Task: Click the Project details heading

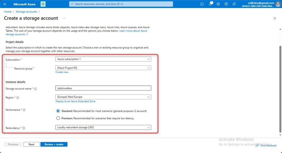Action: (x=14, y=42)
